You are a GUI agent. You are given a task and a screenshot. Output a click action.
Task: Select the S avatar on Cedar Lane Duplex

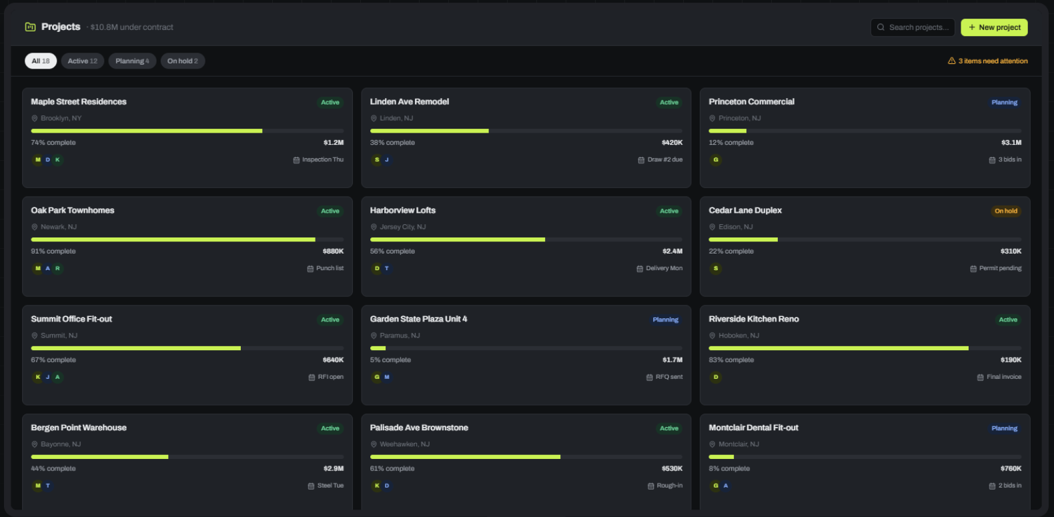point(716,269)
